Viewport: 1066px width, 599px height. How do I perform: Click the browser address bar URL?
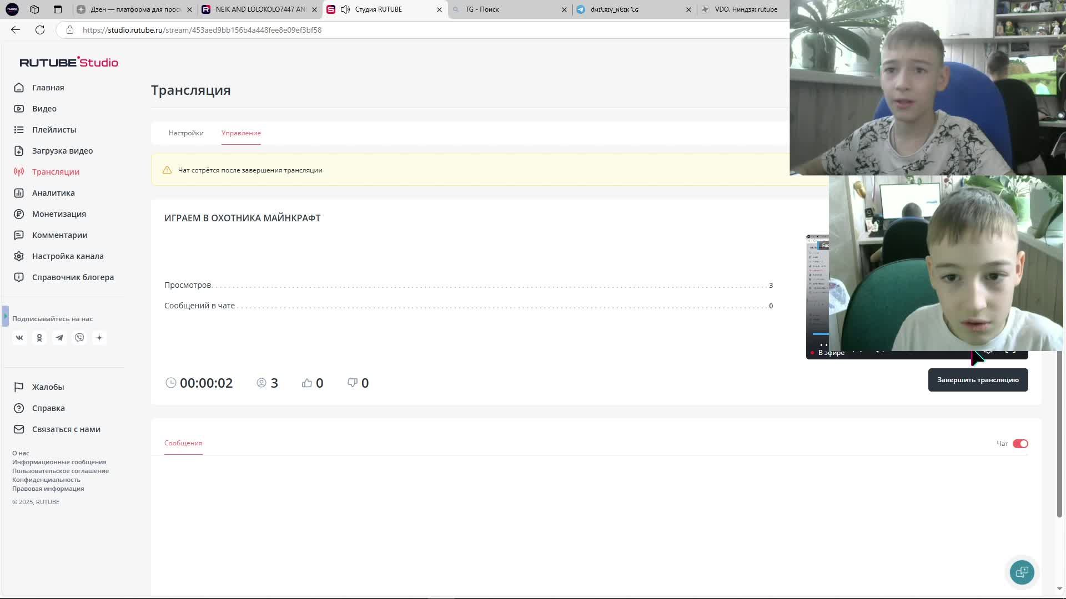click(x=202, y=30)
